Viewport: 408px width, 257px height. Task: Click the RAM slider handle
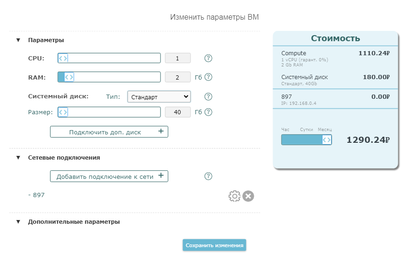69,77
